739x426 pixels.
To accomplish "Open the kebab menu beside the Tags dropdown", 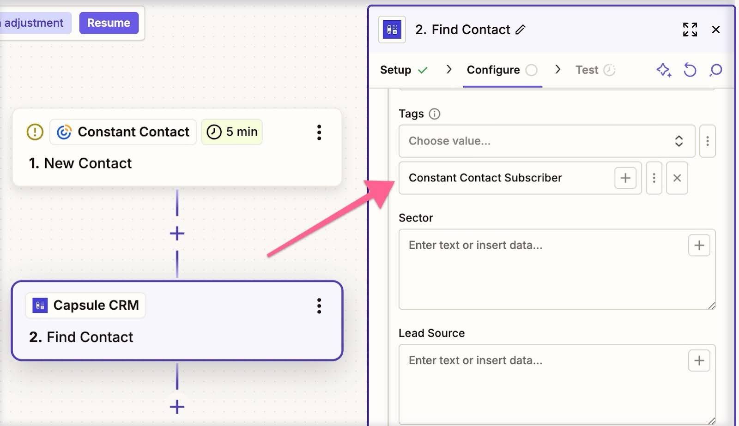I will (x=707, y=141).
